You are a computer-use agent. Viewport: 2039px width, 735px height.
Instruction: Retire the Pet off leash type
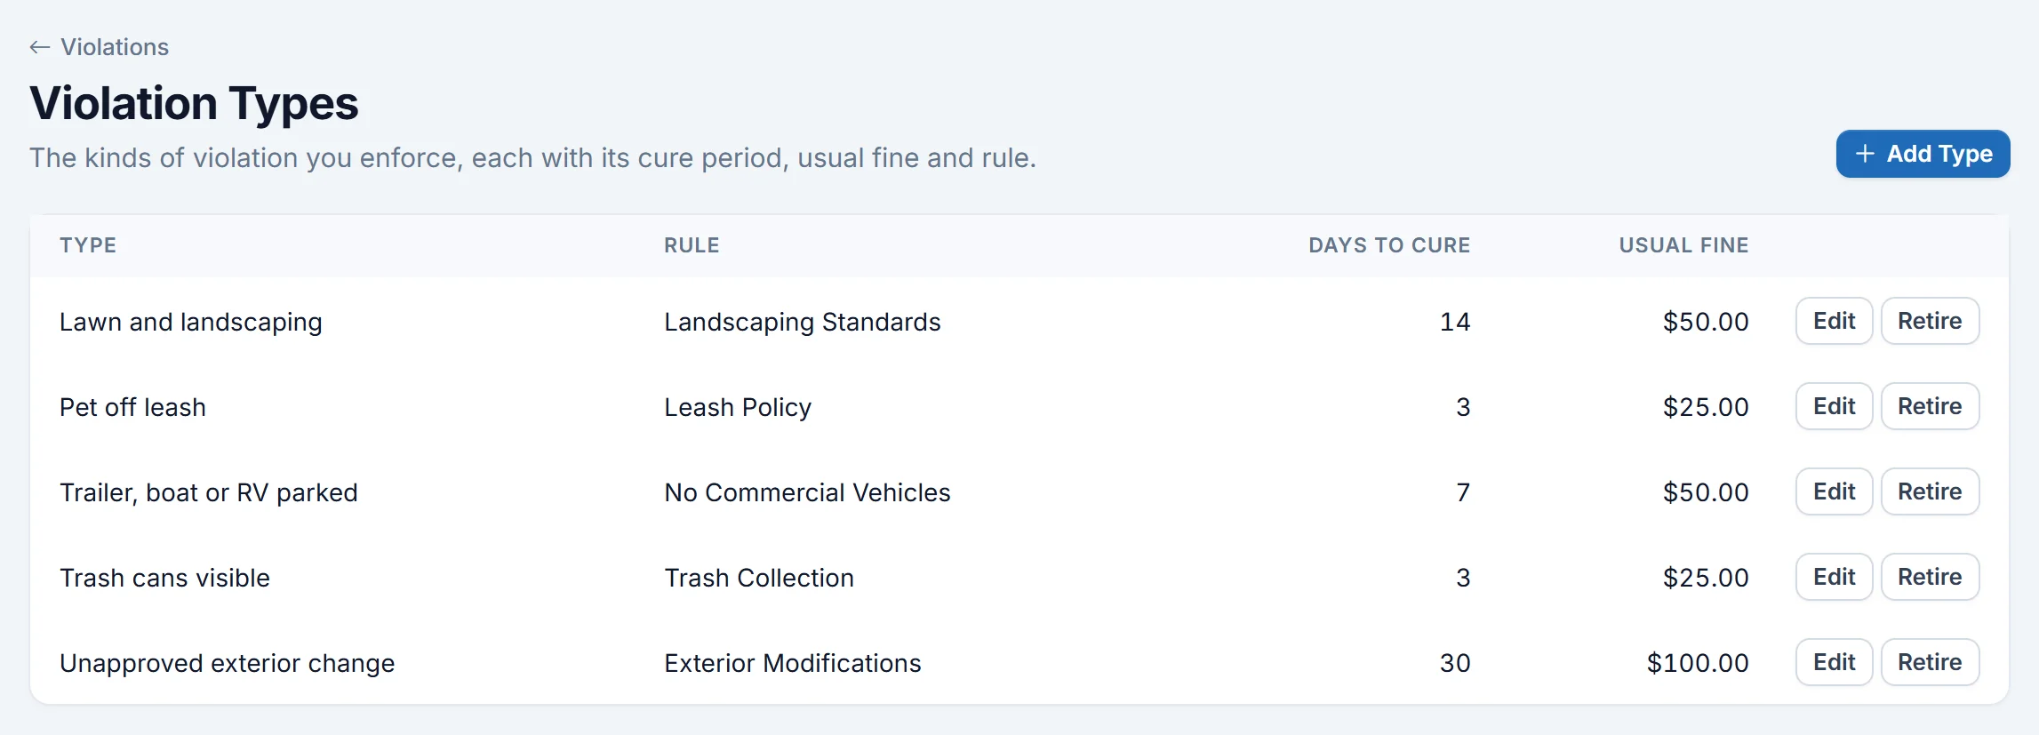[1930, 406]
